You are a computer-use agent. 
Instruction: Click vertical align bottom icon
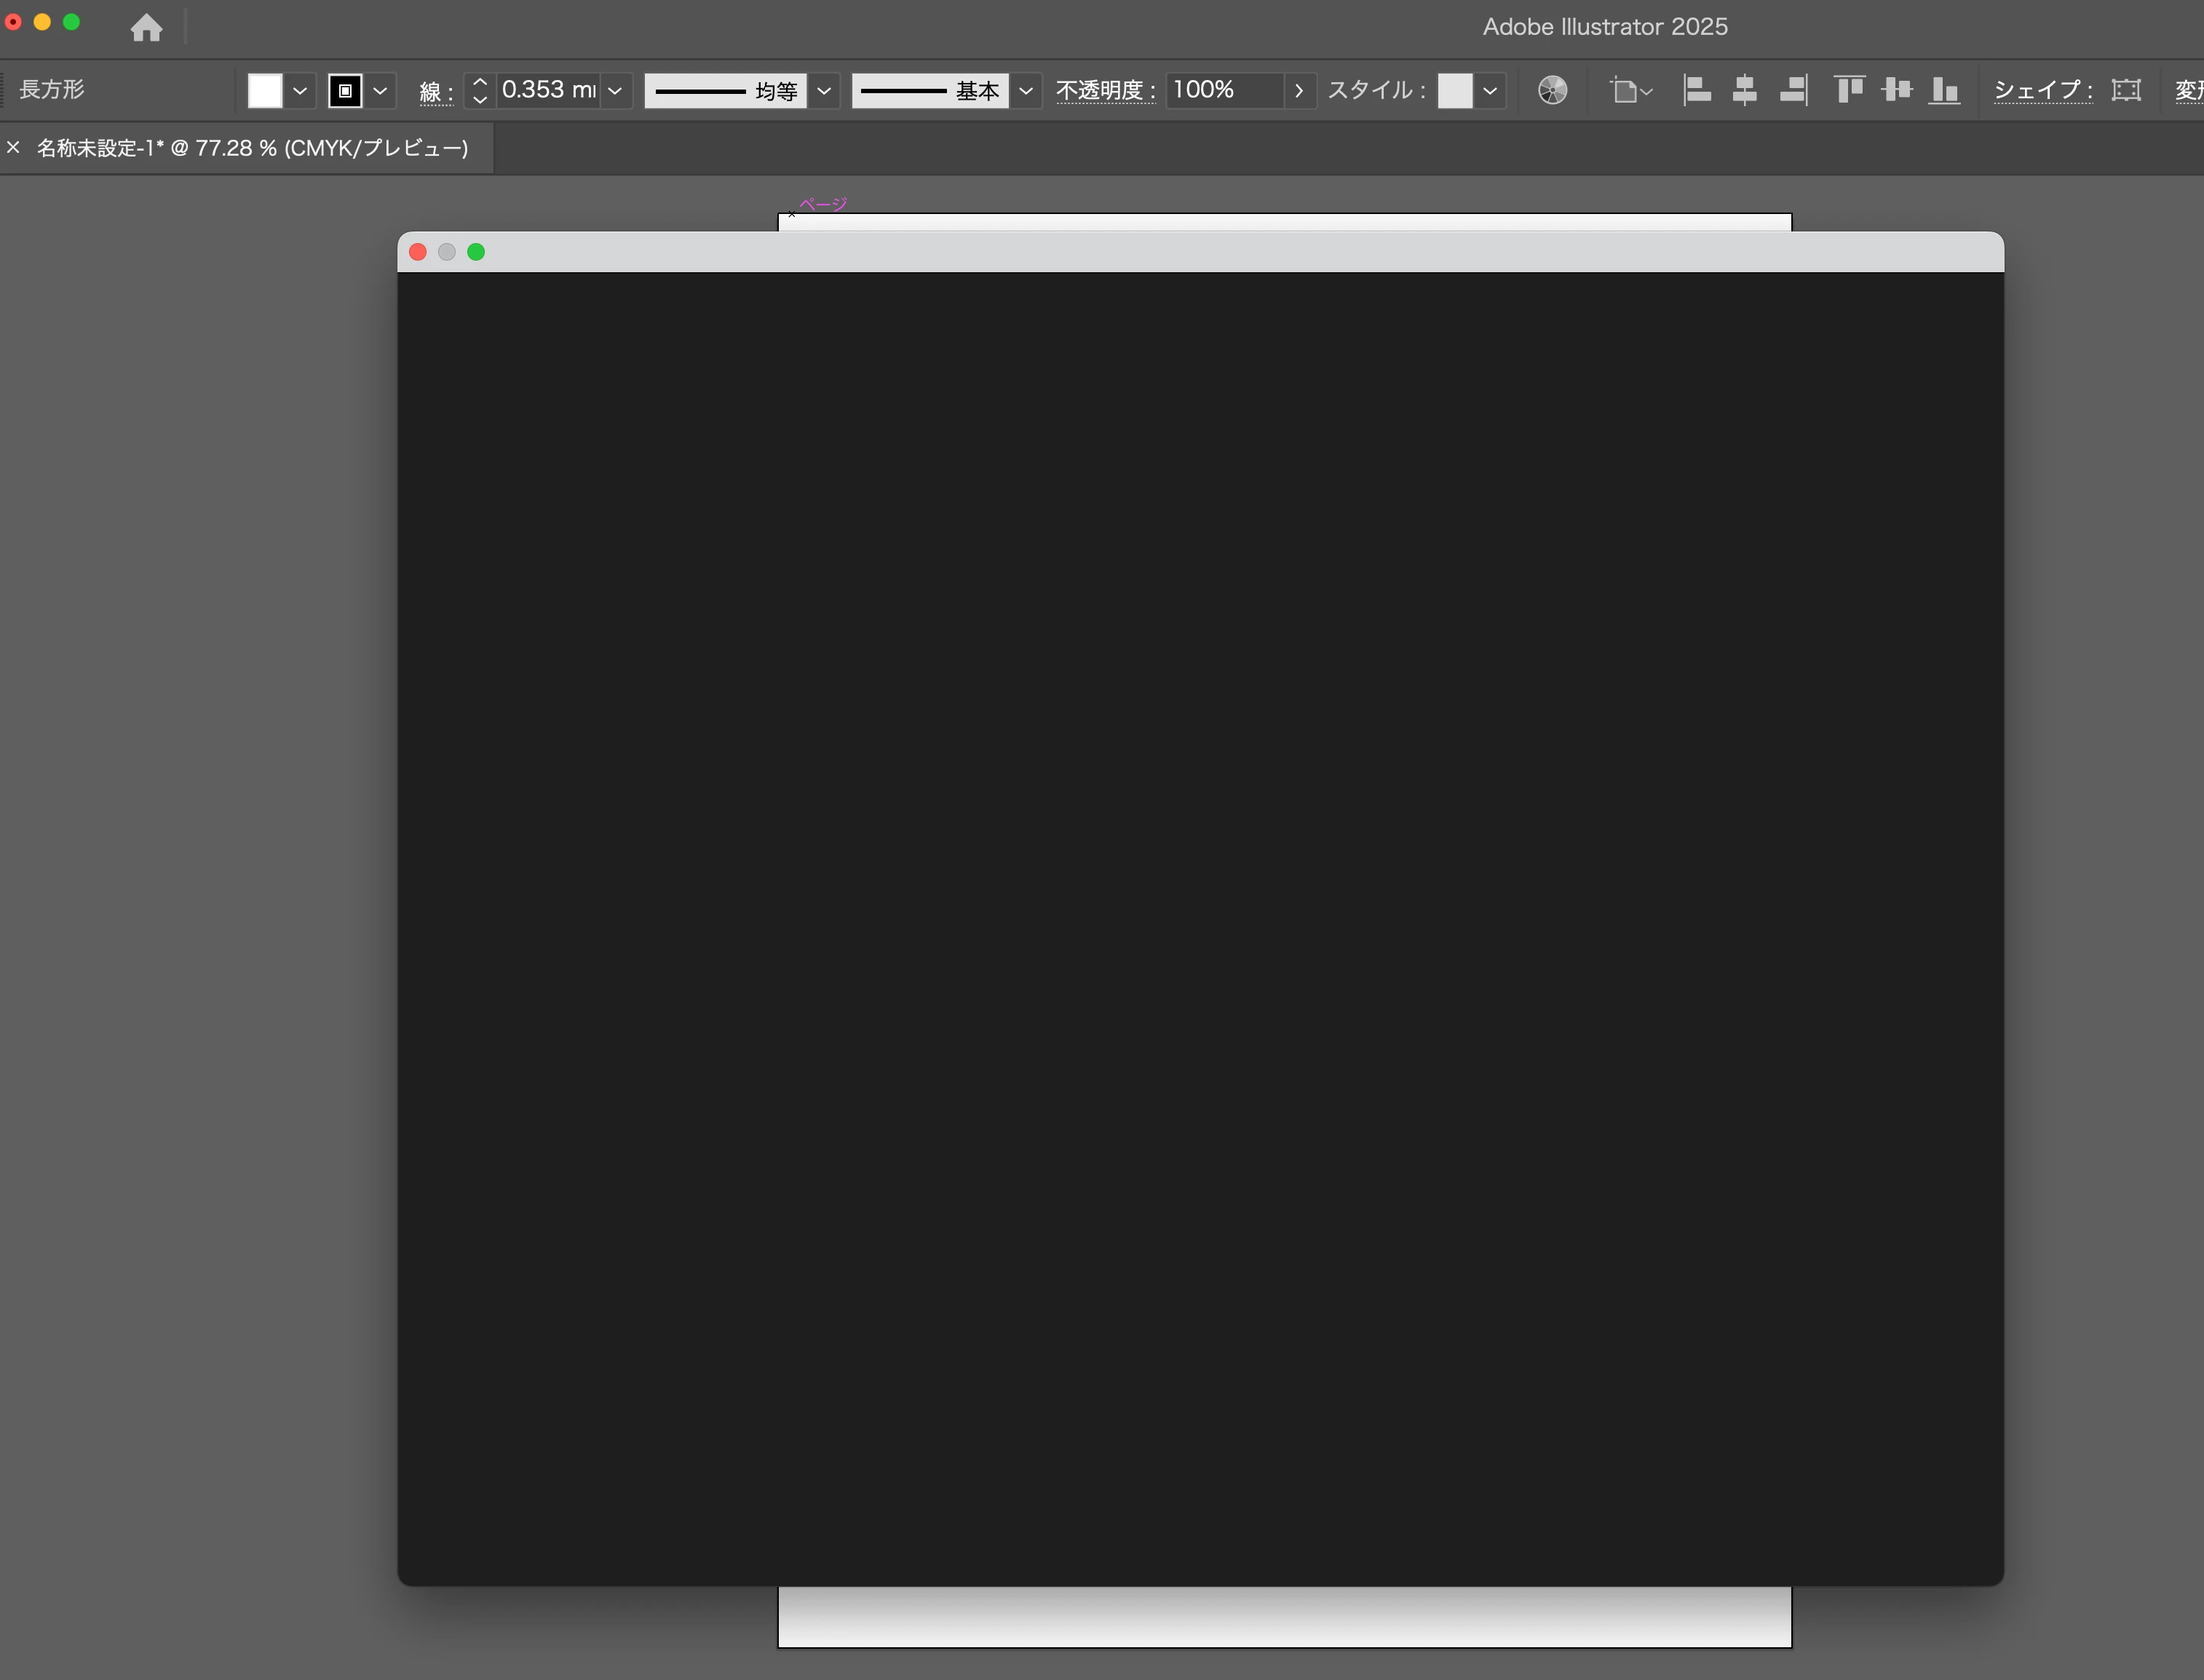(x=1944, y=90)
